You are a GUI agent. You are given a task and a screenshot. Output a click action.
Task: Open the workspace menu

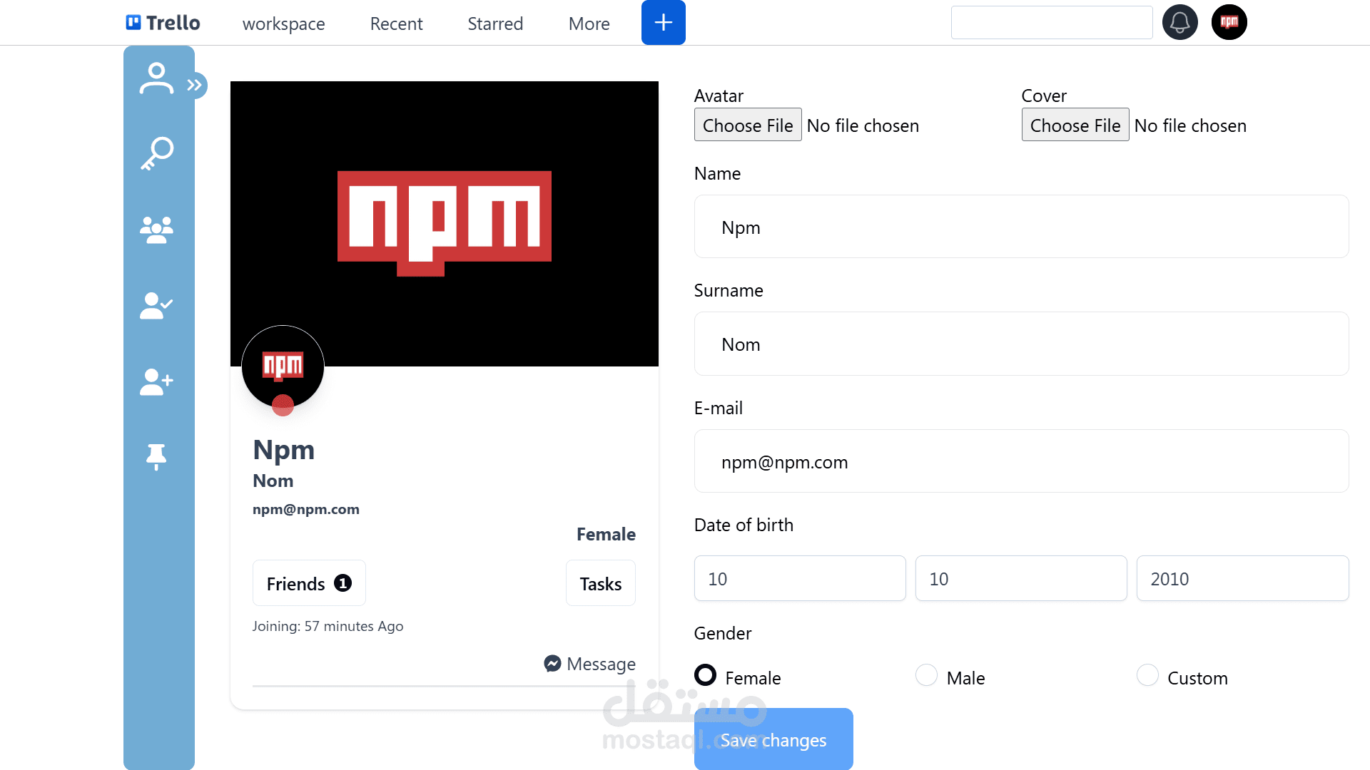pos(283,24)
